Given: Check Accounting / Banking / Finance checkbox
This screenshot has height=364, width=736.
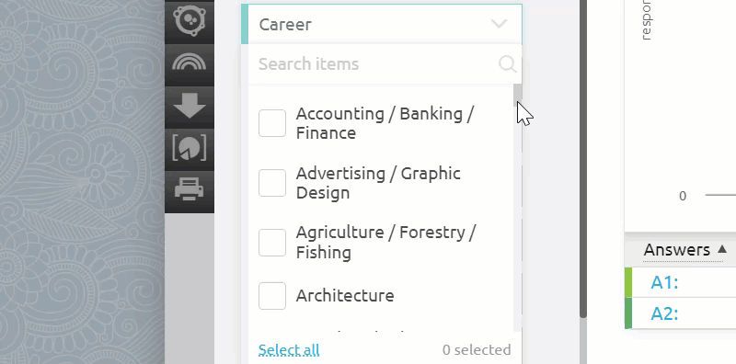Looking at the screenshot, I should point(272,123).
